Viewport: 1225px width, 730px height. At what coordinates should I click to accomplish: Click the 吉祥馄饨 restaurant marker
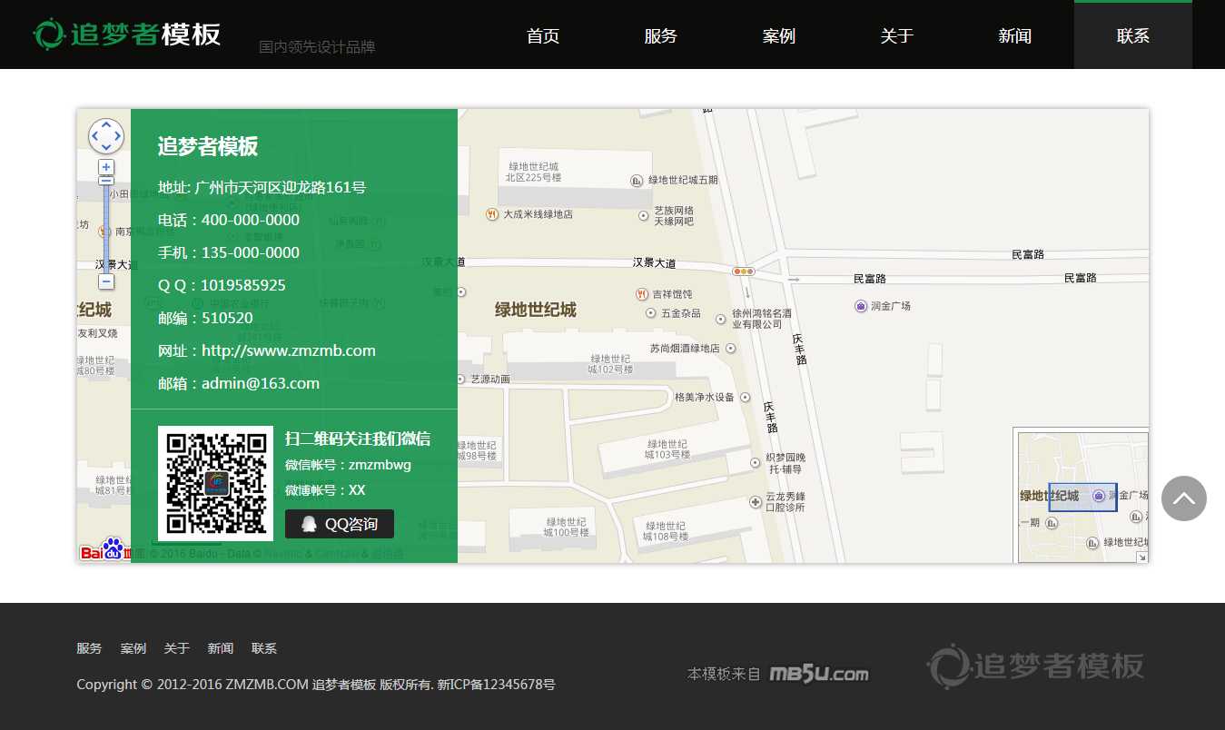(642, 294)
